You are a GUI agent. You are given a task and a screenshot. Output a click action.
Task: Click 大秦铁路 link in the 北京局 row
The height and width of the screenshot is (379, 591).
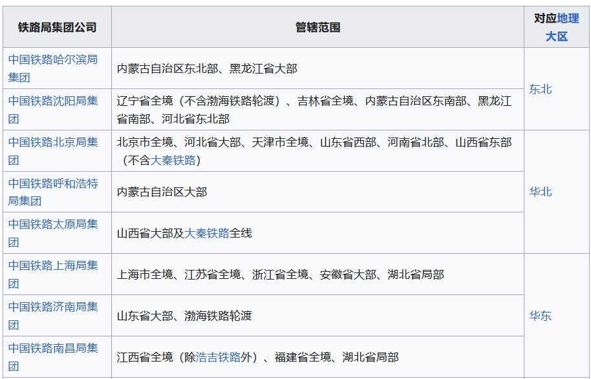173,161
